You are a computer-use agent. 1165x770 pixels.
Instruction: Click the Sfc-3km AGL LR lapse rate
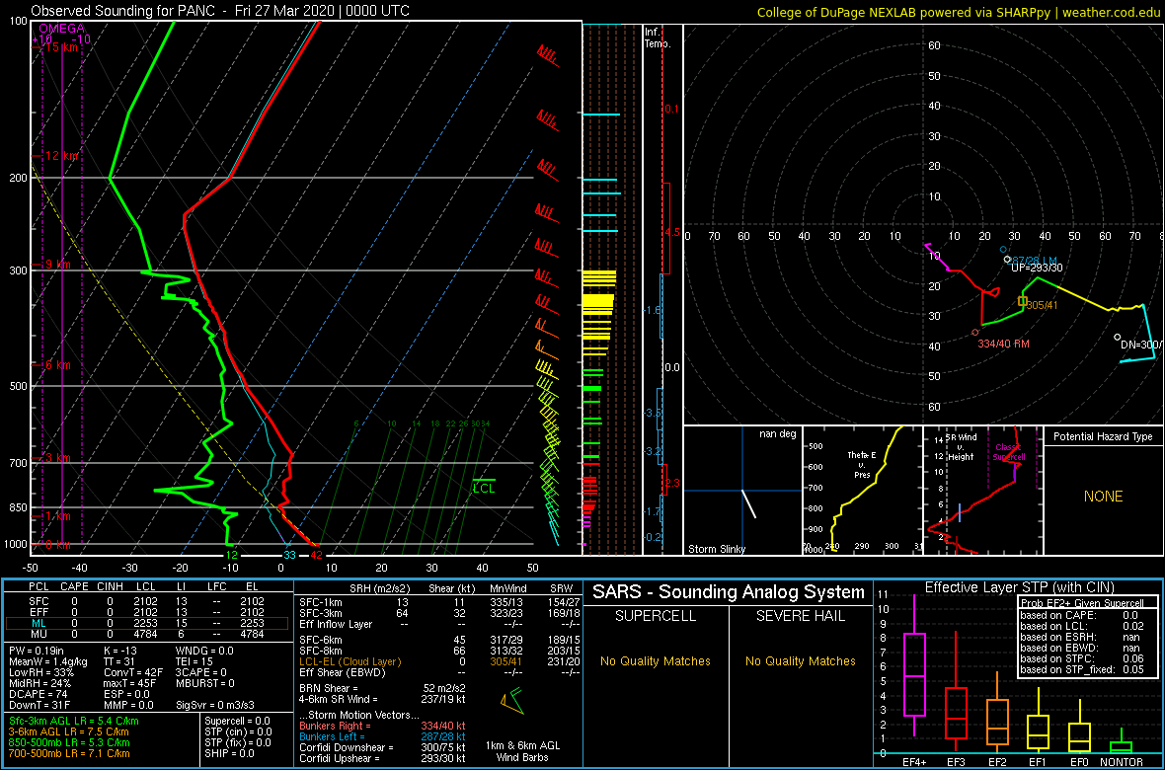click(x=74, y=721)
